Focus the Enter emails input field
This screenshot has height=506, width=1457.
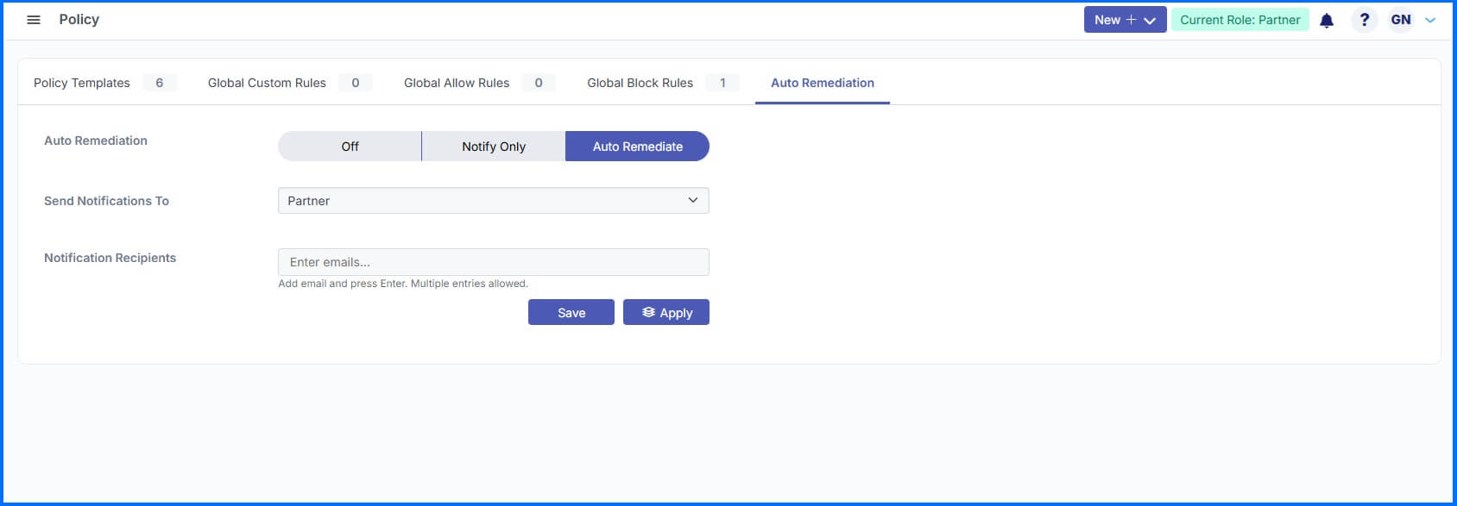(x=494, y=262)
